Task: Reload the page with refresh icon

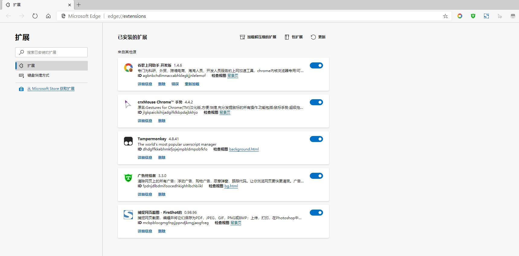Action: click(35, 16)
